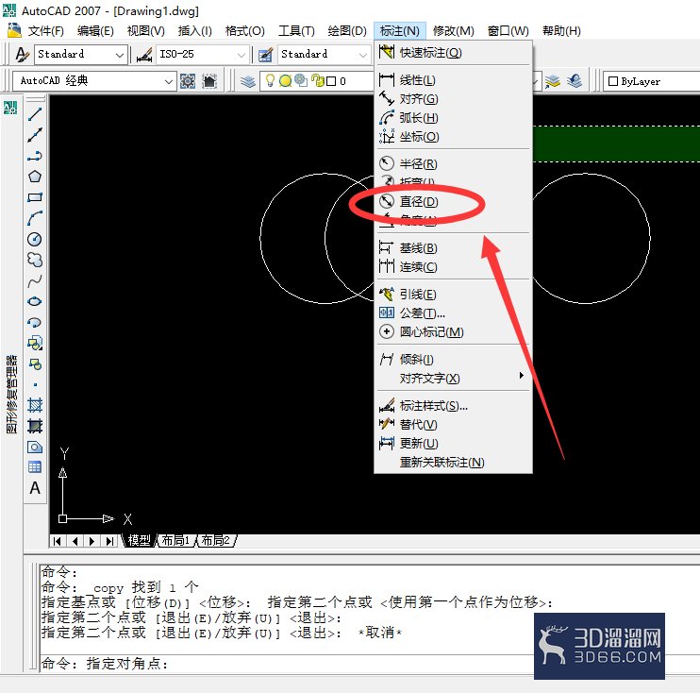
Task: Click the 图形修复管理器 side panel label
Action: 11,395
